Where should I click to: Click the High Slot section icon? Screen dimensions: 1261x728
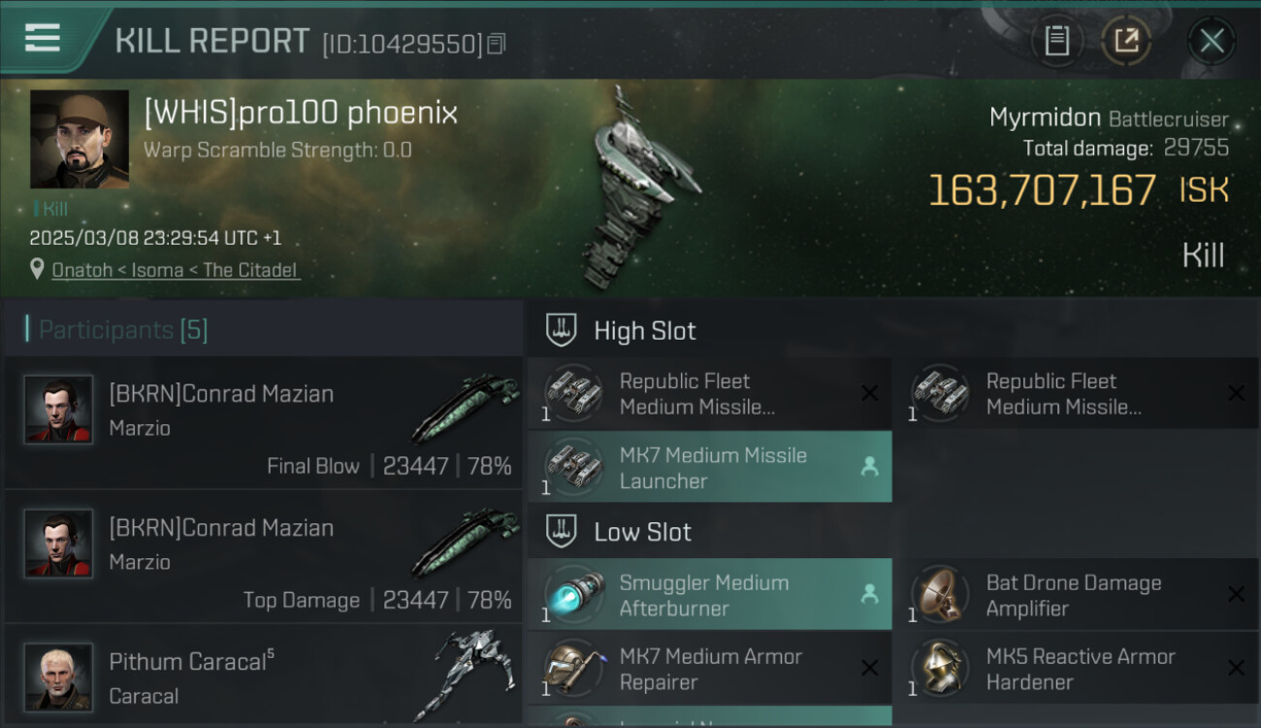point(563,330)
